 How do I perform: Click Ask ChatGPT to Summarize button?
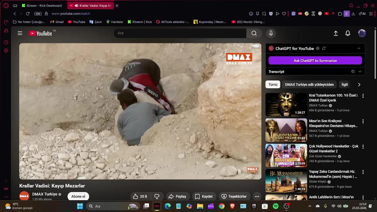(x=315, y=60)
